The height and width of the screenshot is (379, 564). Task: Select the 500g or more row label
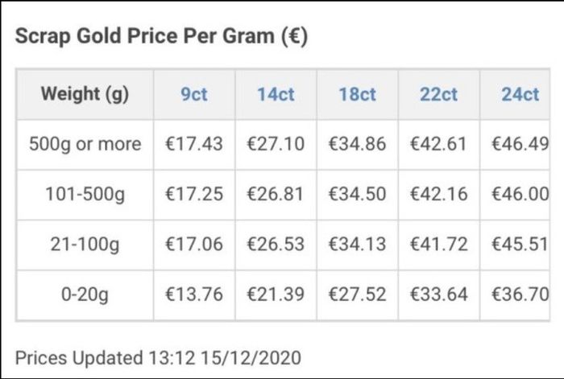tap(85, 144)
